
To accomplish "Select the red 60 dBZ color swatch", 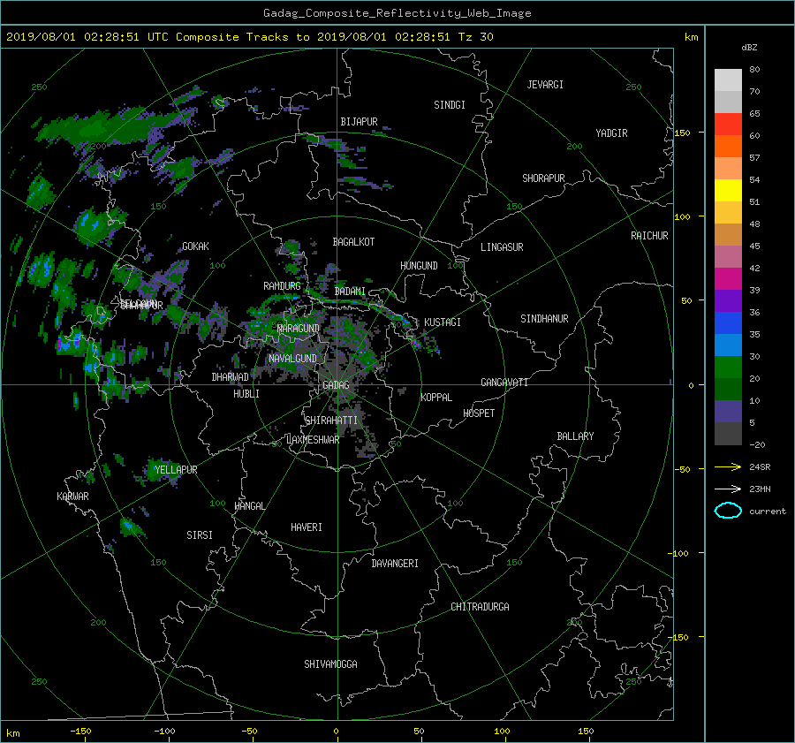I will pos(728,124).
